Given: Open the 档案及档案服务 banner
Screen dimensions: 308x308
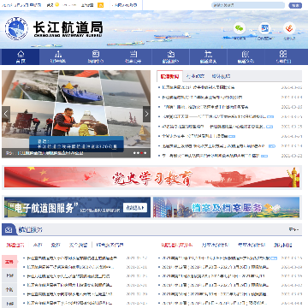Looking at the screenshot, I should pyautogui.click(x=226, y=207).
